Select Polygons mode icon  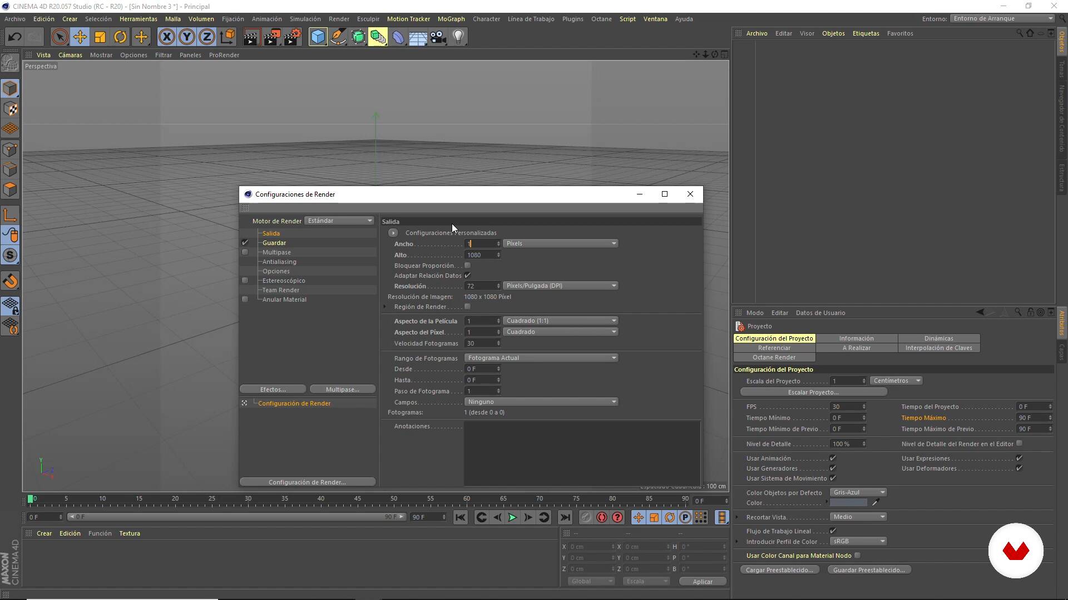10,189
